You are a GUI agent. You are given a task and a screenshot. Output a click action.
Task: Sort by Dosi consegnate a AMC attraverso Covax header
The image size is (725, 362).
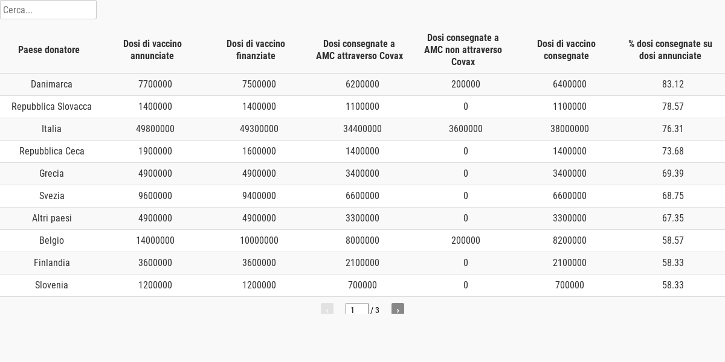359,49
